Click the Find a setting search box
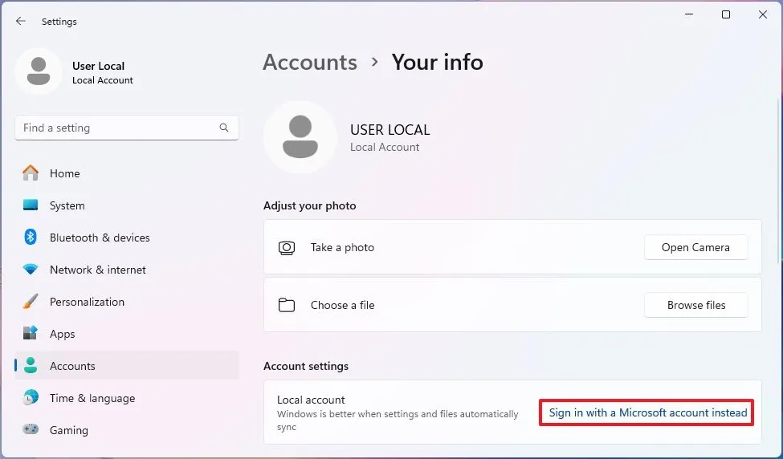Viewport: 783px width, 459px height. tap(127, 128)
